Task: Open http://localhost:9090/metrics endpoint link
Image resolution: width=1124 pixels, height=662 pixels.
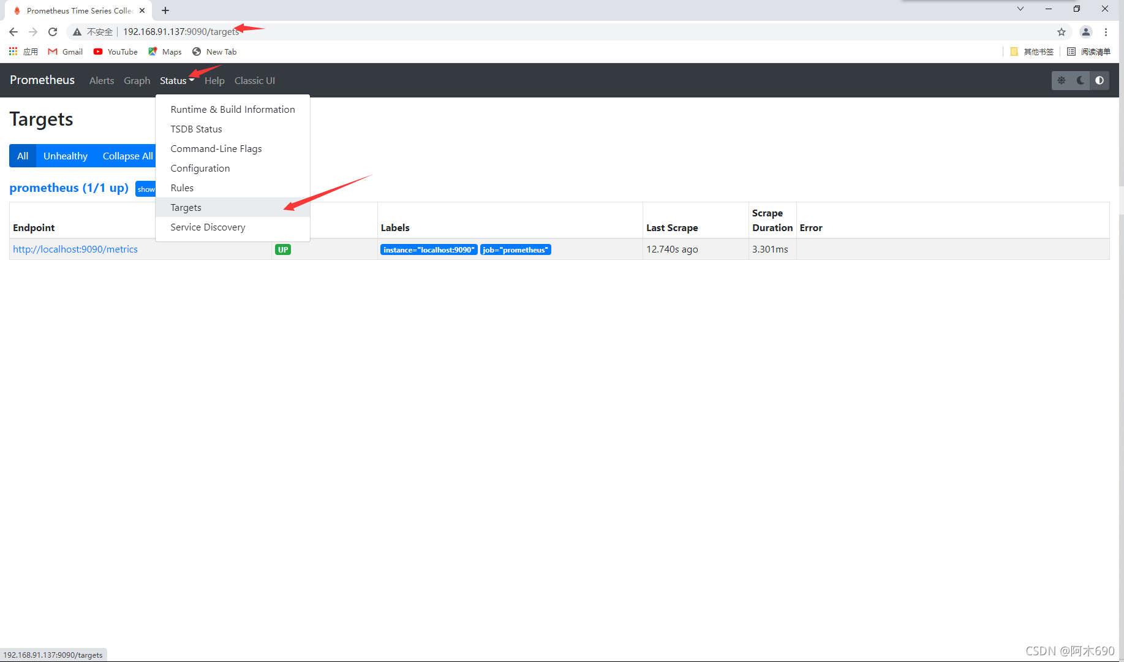Action: point(75,249)
